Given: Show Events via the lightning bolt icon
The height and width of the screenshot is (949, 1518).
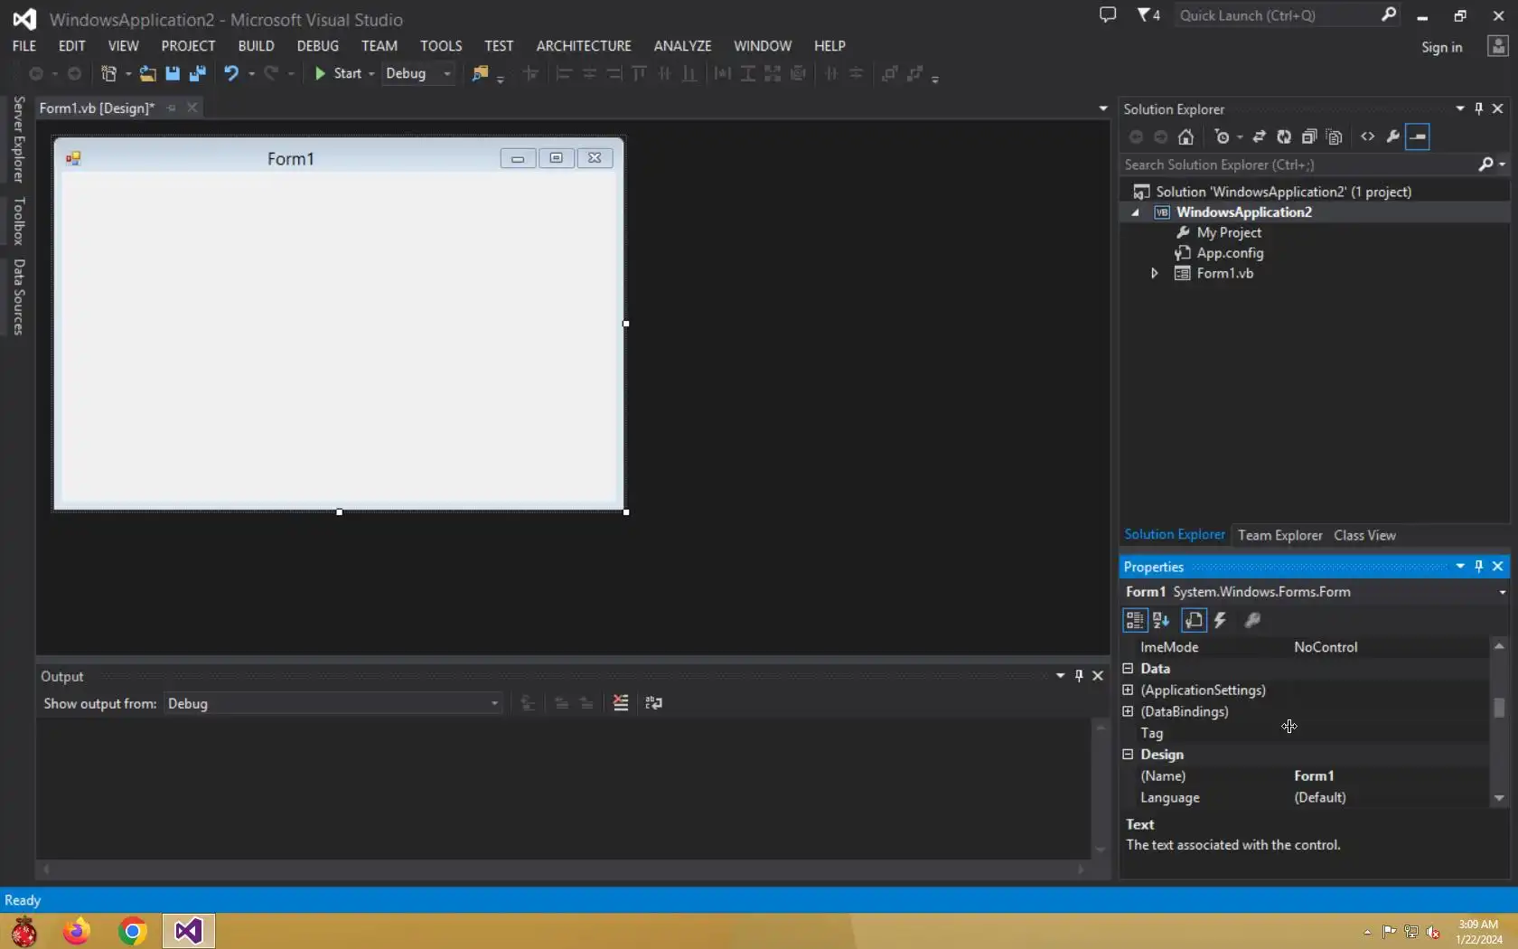Looking at the screenshot, I should click(x=1220, y=620).
